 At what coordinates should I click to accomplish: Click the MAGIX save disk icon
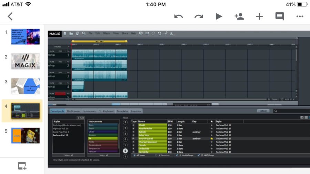click(77, 34)
